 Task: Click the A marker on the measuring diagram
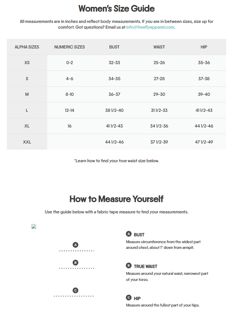coord(76,245)
